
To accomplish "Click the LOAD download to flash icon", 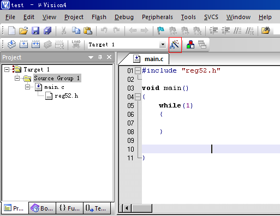I will (76, 45).
